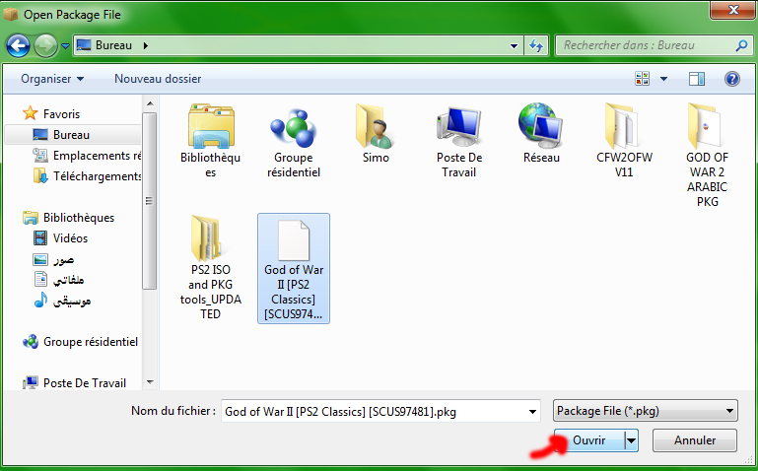Open the Bibliothèques folder icon
The image size is (758, 471).
[210, 125]
